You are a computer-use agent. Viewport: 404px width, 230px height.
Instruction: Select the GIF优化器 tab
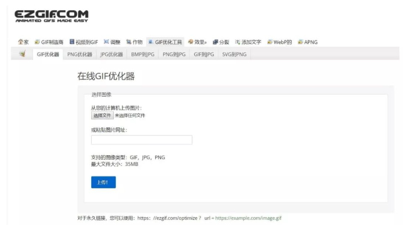point(48,55)
